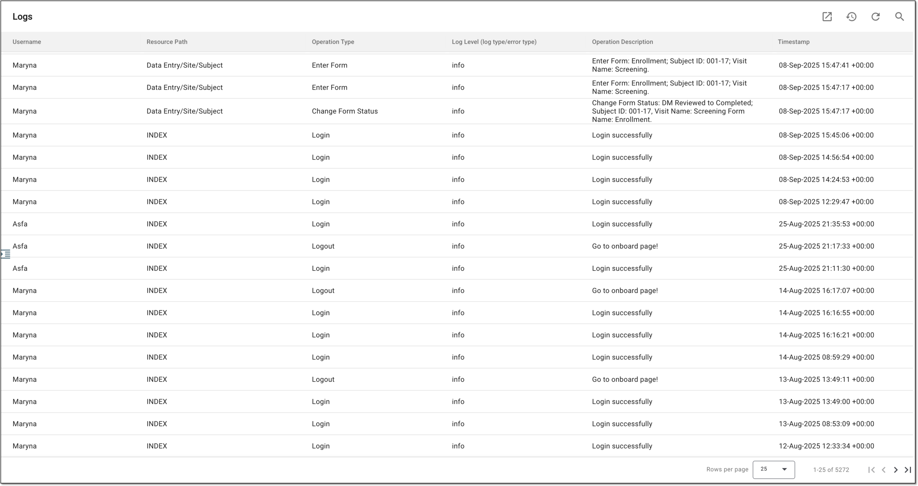Click INDEX in the 08-Sep-2025 15:45:06 row
918x486 pixels.
pos(157,135)
